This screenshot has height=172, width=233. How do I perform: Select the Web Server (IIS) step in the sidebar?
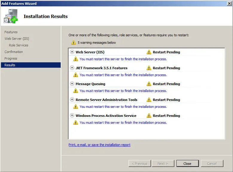pyautogui.click(x=17, y=39)
